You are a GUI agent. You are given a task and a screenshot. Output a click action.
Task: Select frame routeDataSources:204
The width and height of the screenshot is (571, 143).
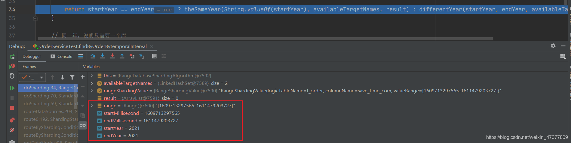pyautogui.click(x=48, y=112)
